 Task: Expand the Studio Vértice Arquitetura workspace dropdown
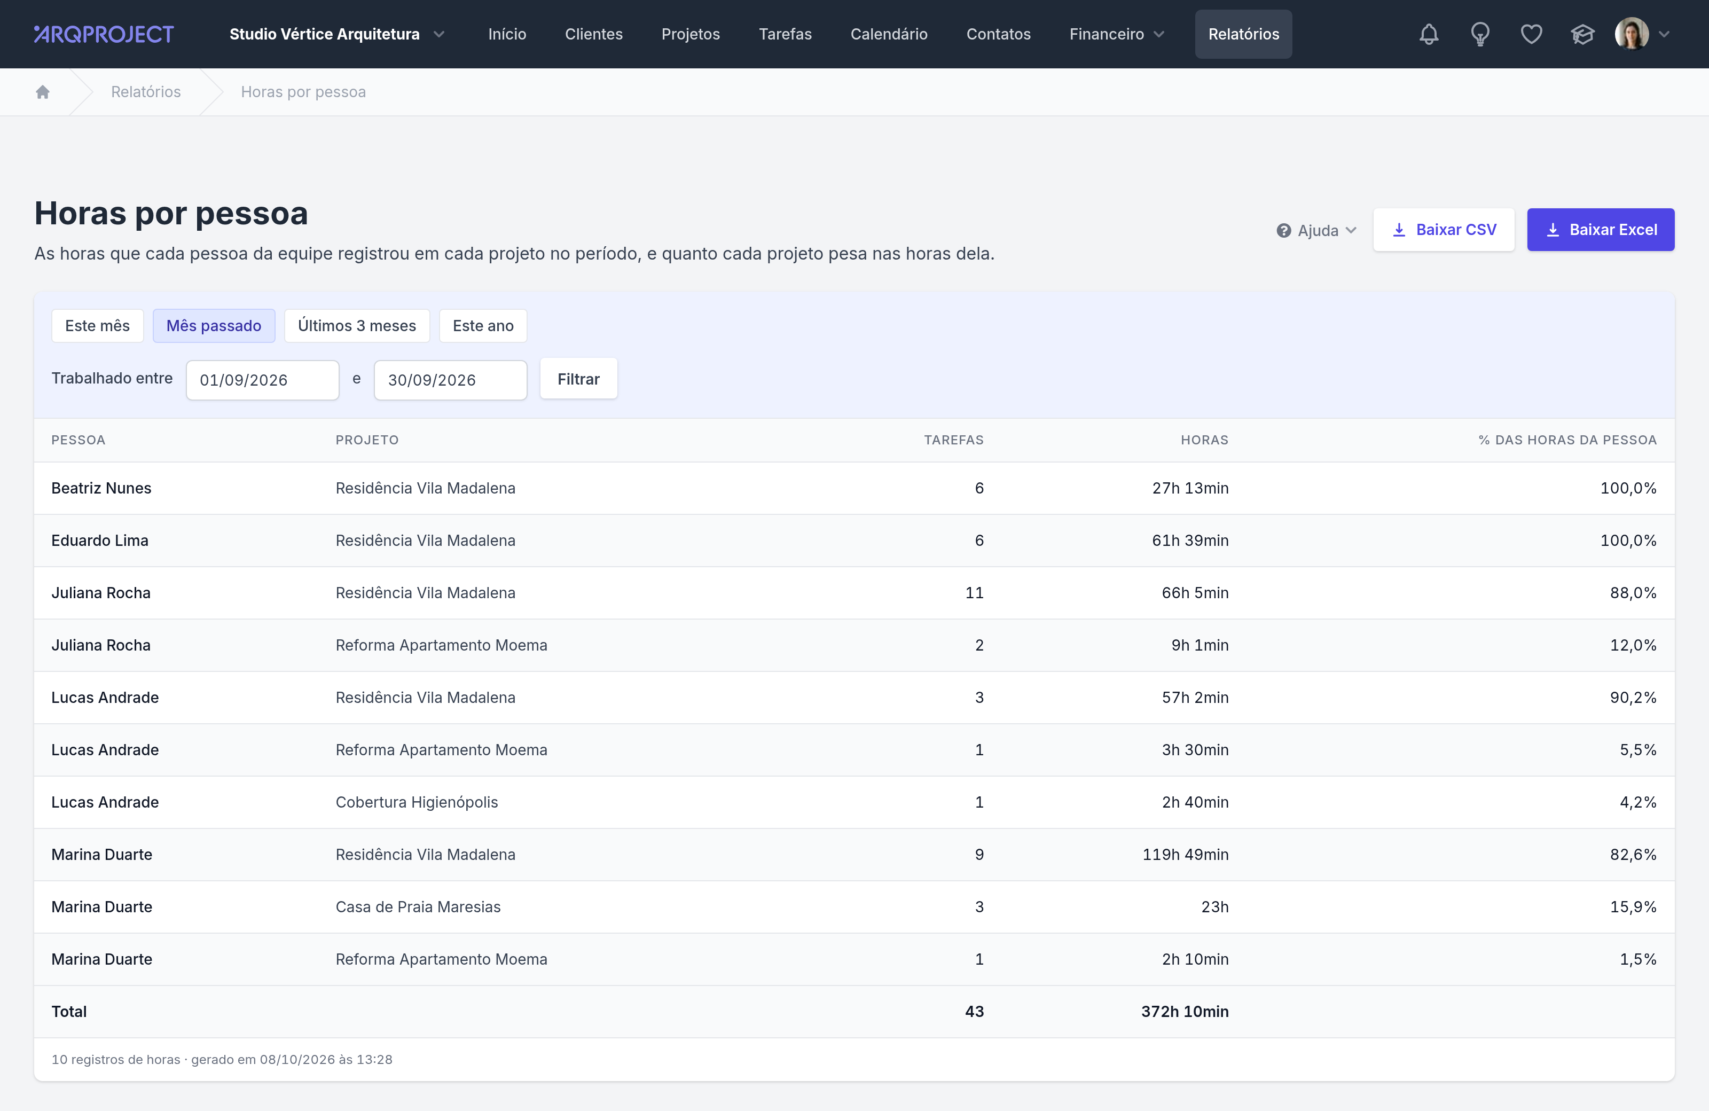(338, 34)
